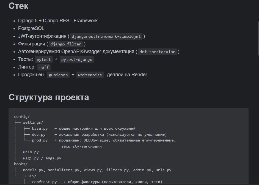Screen dimensions: 259x185
Task: Click 'config/' in the code block
Action: [22, 116]
